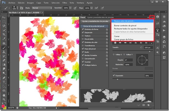Pick the Eyedropper tool
This screenshot has height=111, width=169.
coord(4,39)
